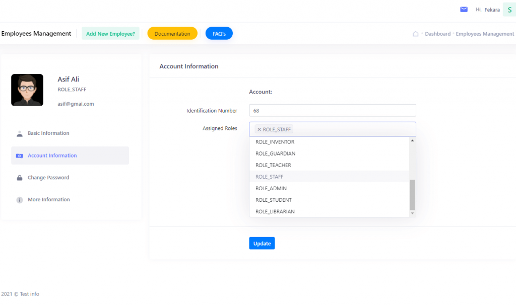This screenshot has width=516, height=305.
Task: Click the Basic Information person icon
Action: click(x=20, y=133)
